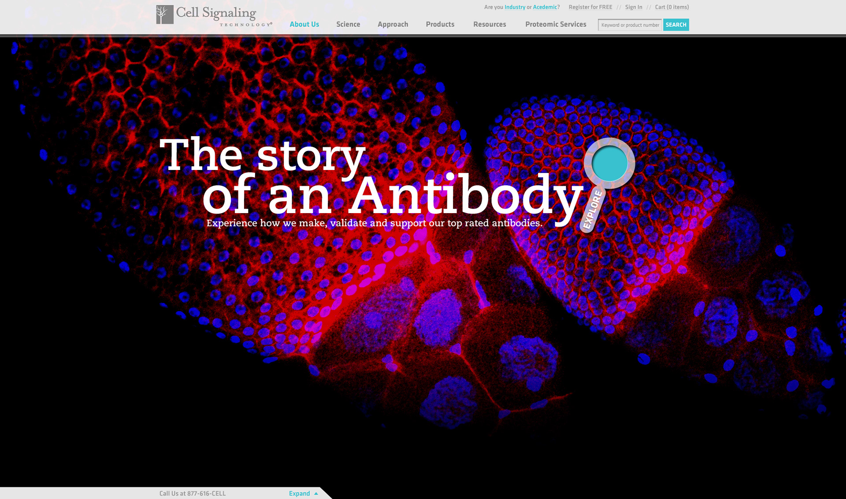
Task: Open the About Us menu
Action: tap(304, 25)
